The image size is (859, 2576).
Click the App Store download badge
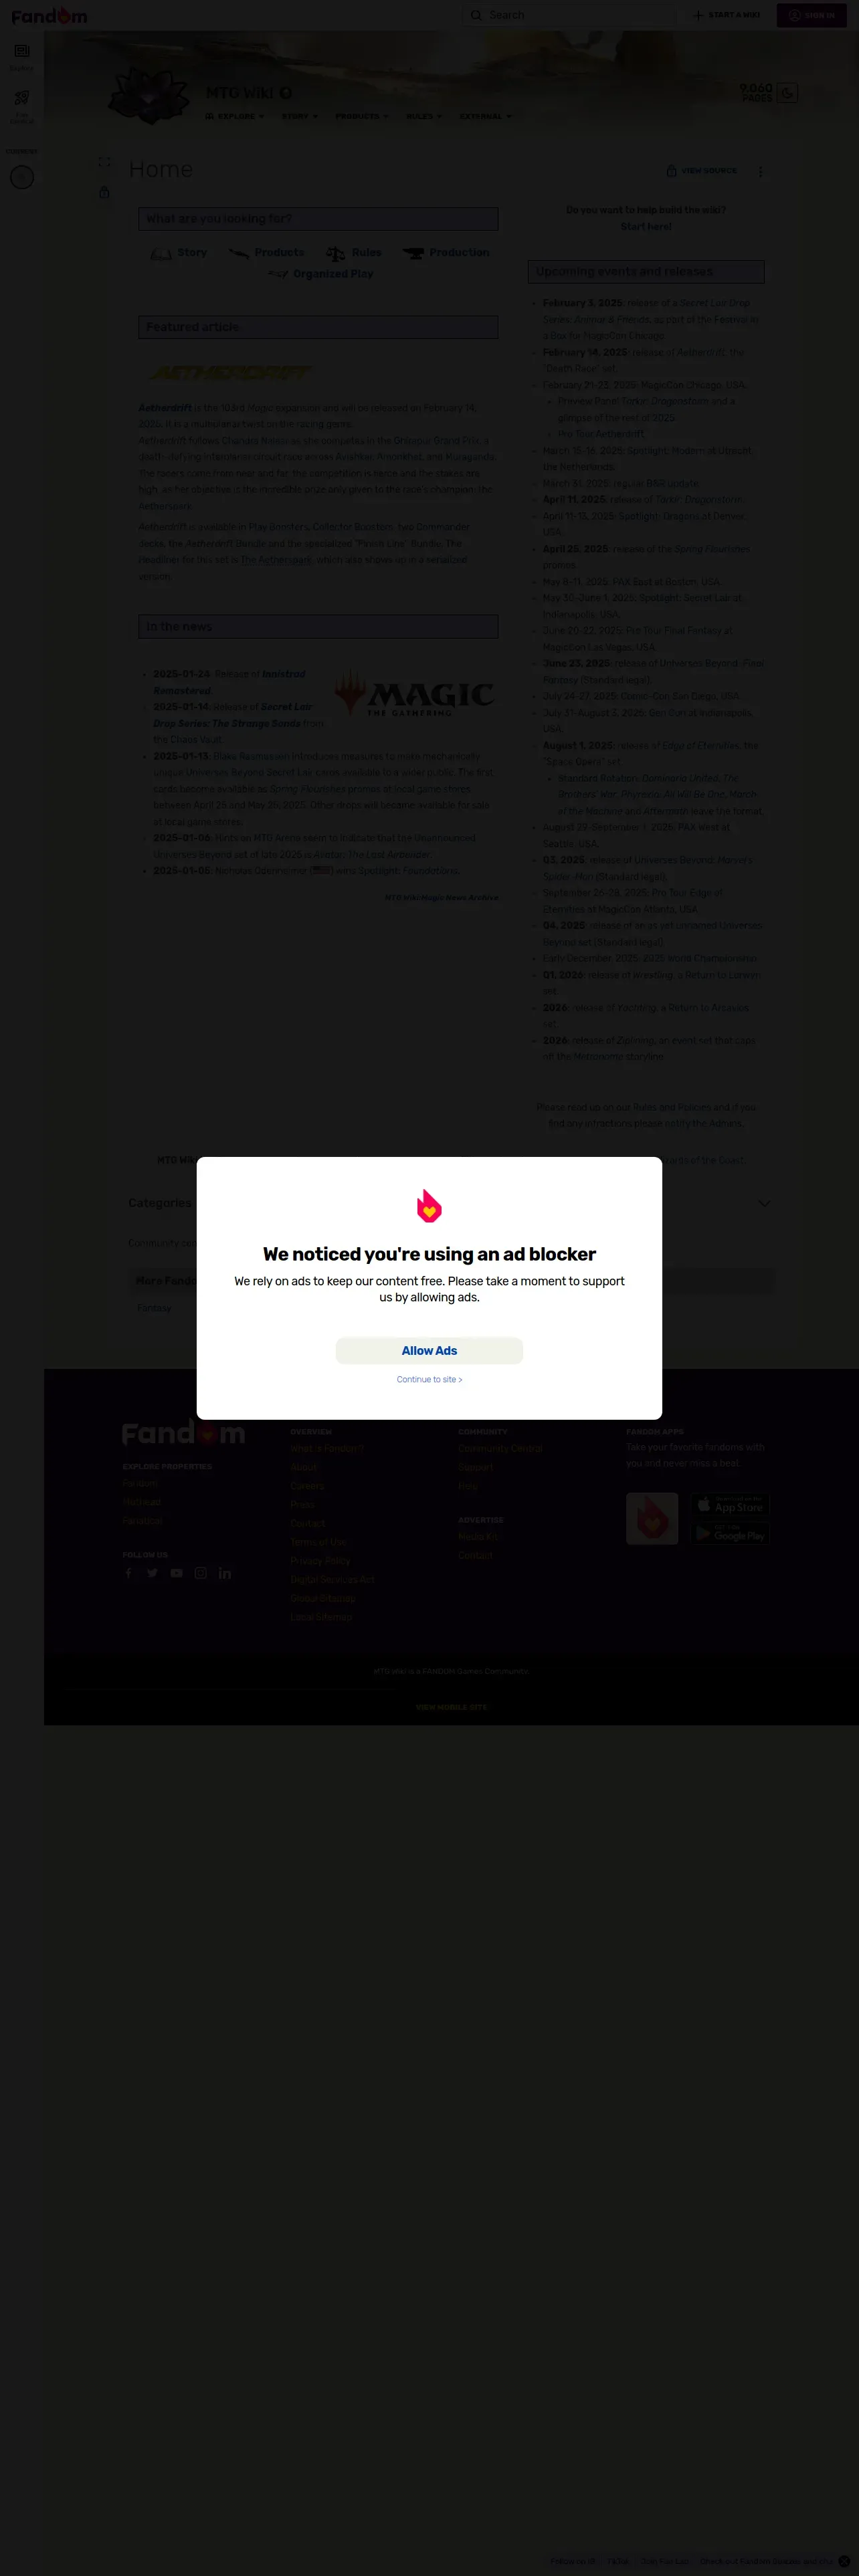point(731,1504)
